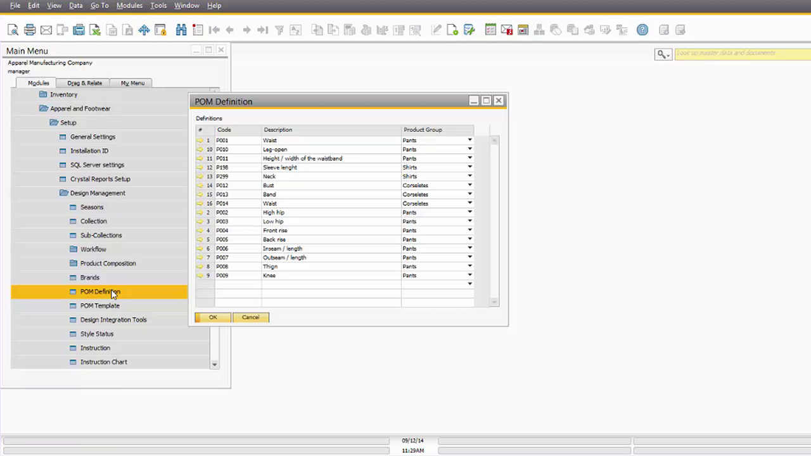
Task: Click OK in POM Definition
Action: pyautogui.click(x=213, y=317)
